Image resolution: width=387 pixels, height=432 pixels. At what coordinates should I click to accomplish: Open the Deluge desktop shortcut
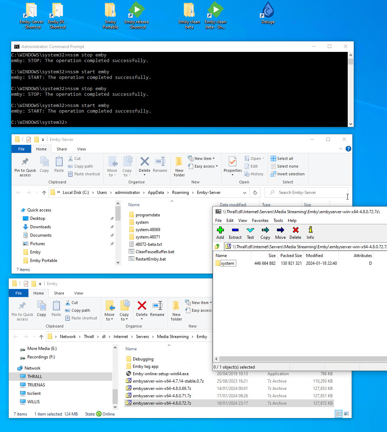pyautogui.click(x=268, y=13)
